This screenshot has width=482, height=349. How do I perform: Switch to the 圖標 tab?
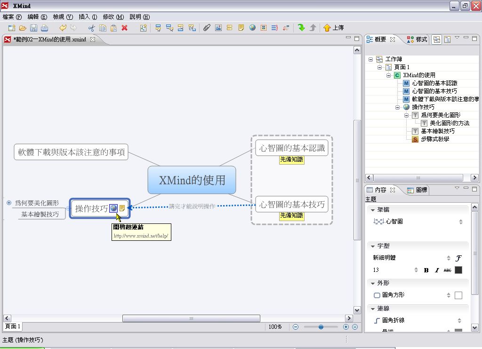417,190
